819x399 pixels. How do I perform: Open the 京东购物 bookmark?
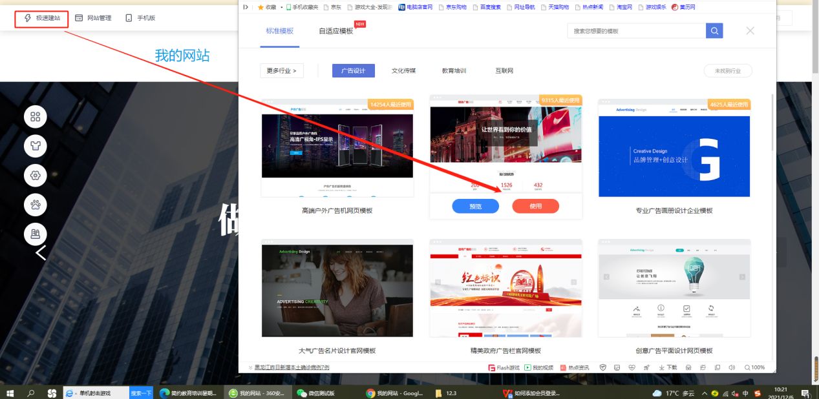[453, 7]
